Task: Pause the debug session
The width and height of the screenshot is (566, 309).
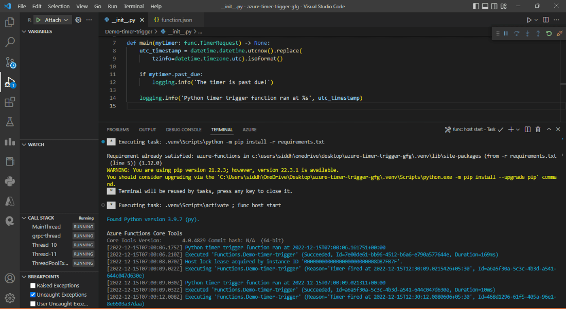Action: pyautogui.click(x=506, y=33)
